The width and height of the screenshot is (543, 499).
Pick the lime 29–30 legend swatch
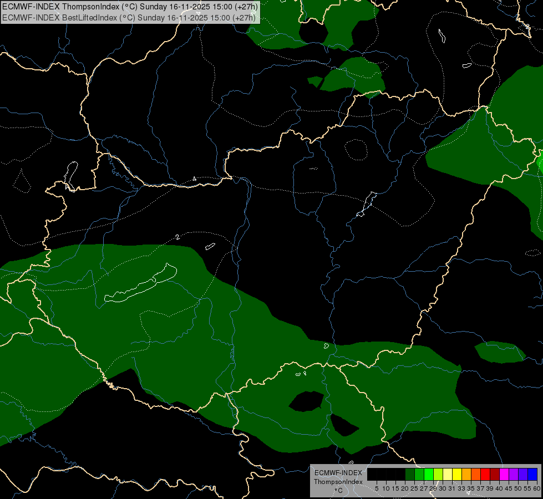pos(438,474)
